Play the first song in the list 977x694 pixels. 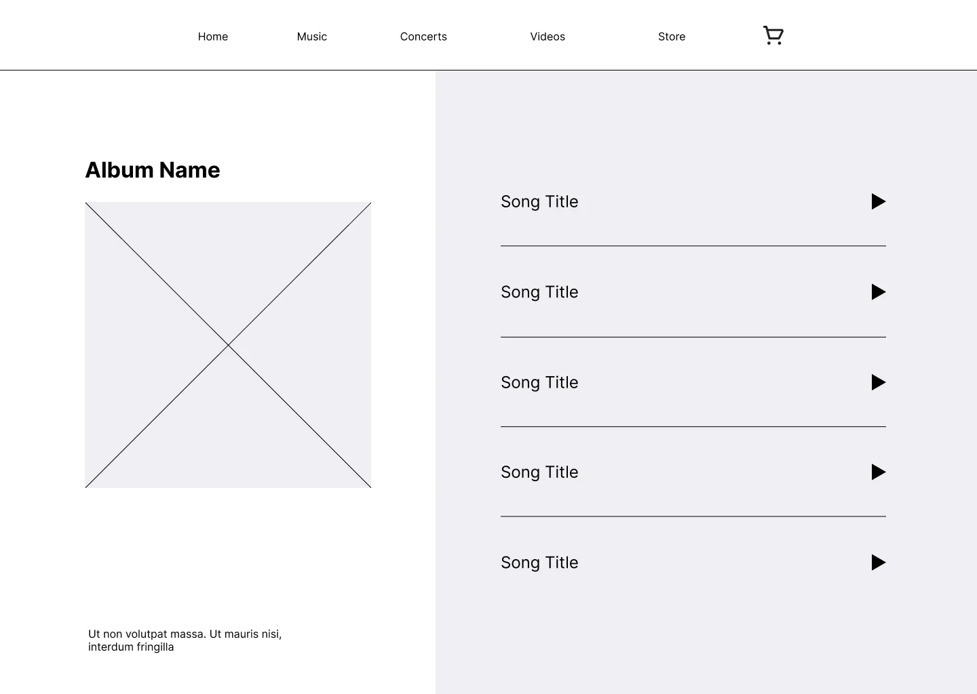[x=878, y=201]
